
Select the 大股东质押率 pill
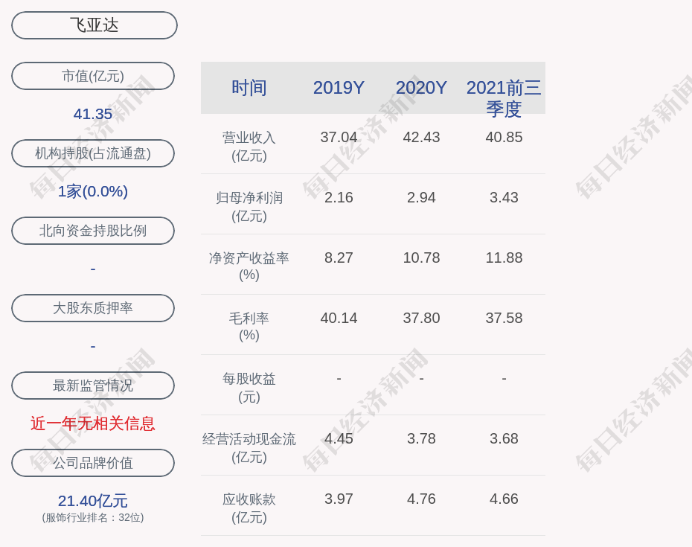point(93,307)
